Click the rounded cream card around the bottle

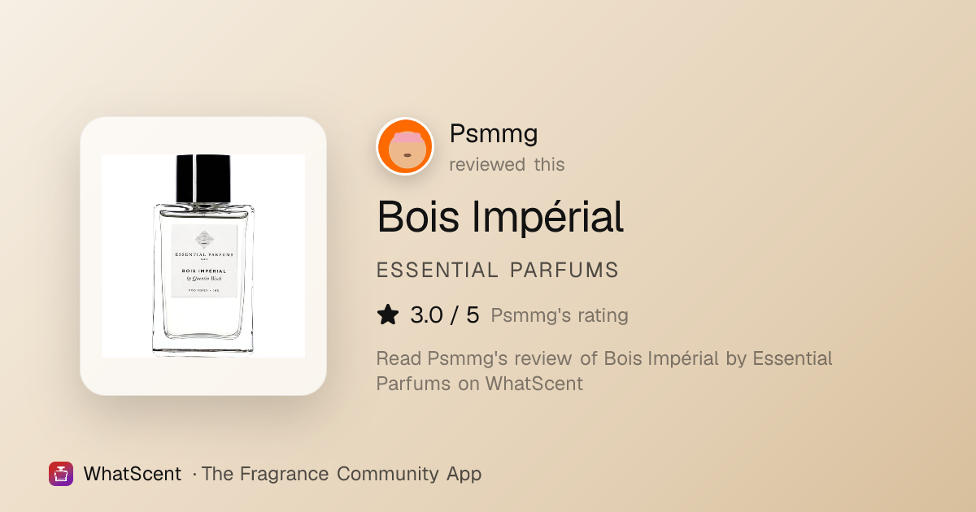point(203,256)
